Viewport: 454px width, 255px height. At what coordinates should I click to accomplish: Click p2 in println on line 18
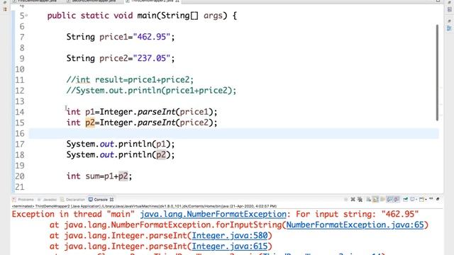tap(161, 155)
